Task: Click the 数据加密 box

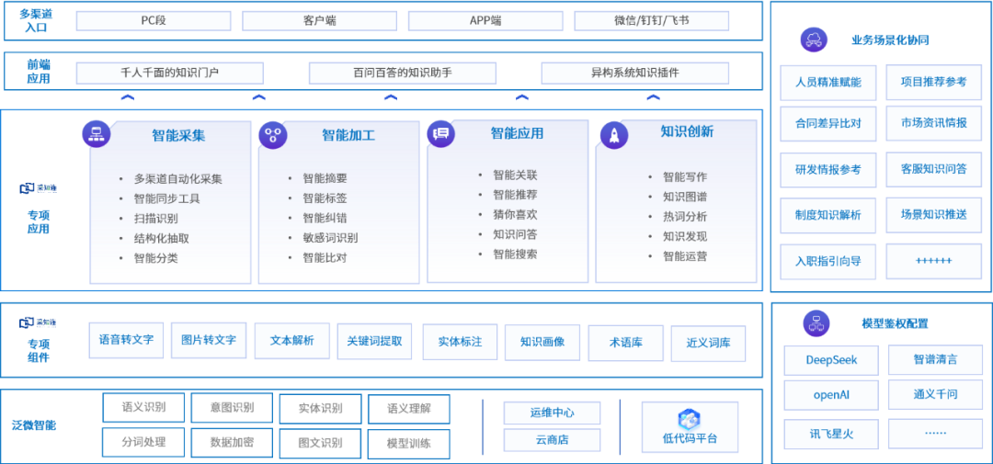Action: (232, 443)
